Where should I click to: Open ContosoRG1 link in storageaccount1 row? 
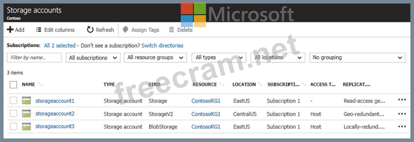(x=206, y=101)
